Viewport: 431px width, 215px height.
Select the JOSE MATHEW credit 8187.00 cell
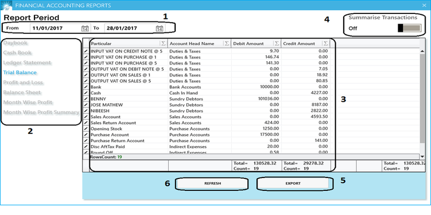305,105
